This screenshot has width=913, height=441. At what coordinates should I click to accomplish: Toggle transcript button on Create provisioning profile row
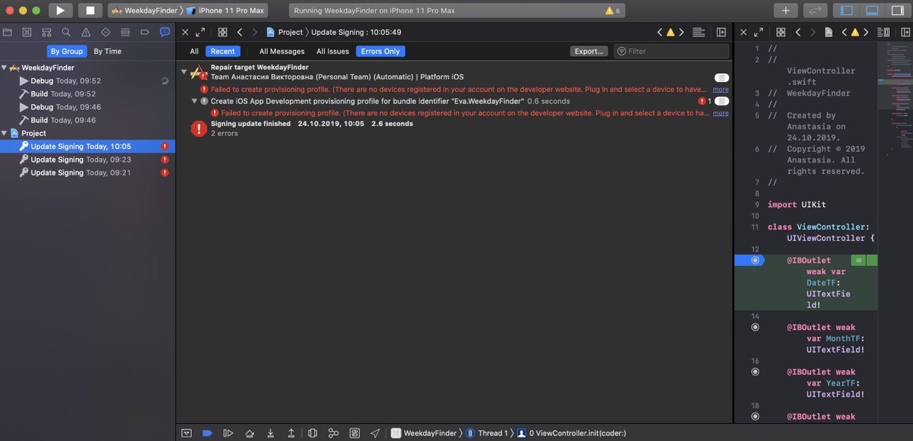pyautogui.click(x=721, y=101)
